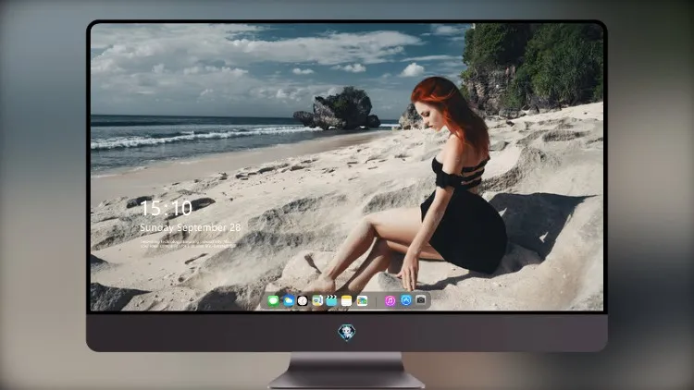Open the Camera app in dock
This screenshot has width=694, height=390.
(x=421, y=300)
